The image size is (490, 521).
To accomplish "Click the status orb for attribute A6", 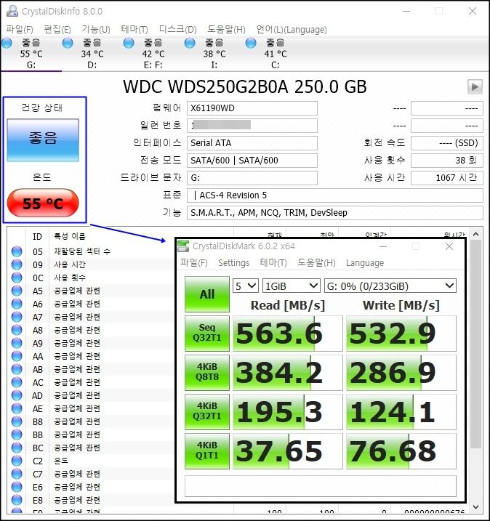I will [x=17, y=304].
